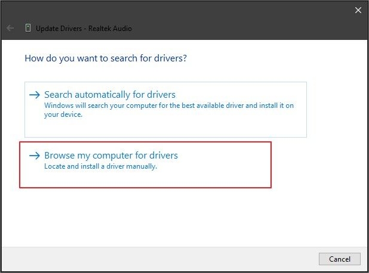Click the "your device." line of description
Image resolution: width=369 pixels, height=273 pixels.
63,114
